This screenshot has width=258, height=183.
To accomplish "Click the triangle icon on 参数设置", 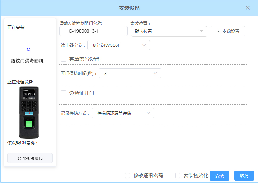I will (218, 31).
